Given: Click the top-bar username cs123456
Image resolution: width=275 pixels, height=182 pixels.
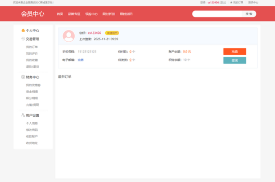Looking at the screenshot, I should [x=213, y=2].
